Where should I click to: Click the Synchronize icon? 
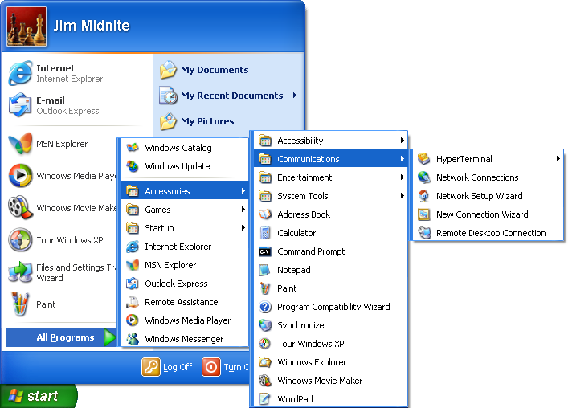click(265, 325)
